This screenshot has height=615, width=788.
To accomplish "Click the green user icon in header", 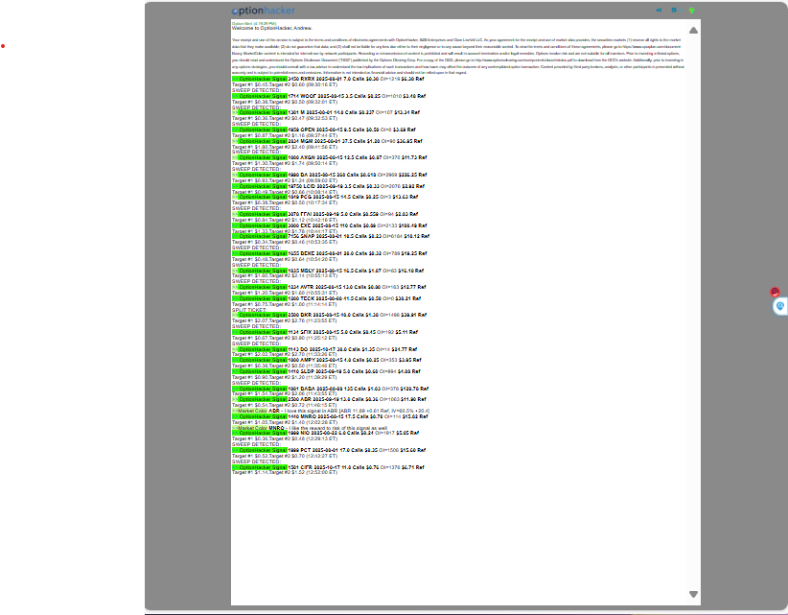I will (692, 11).
